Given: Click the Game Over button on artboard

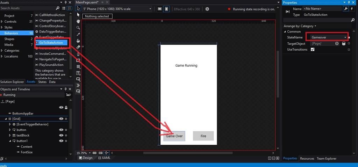Looking at the screenshot, I should 174,136.
